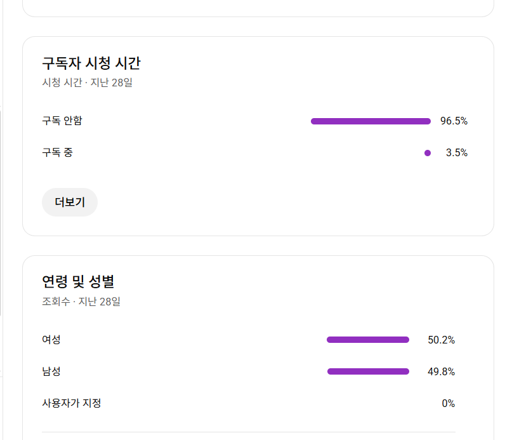The image size is (512, 440).
Task: Click the 시청 시간 · 지난 28일 subtitle
Action: [87, 82]
